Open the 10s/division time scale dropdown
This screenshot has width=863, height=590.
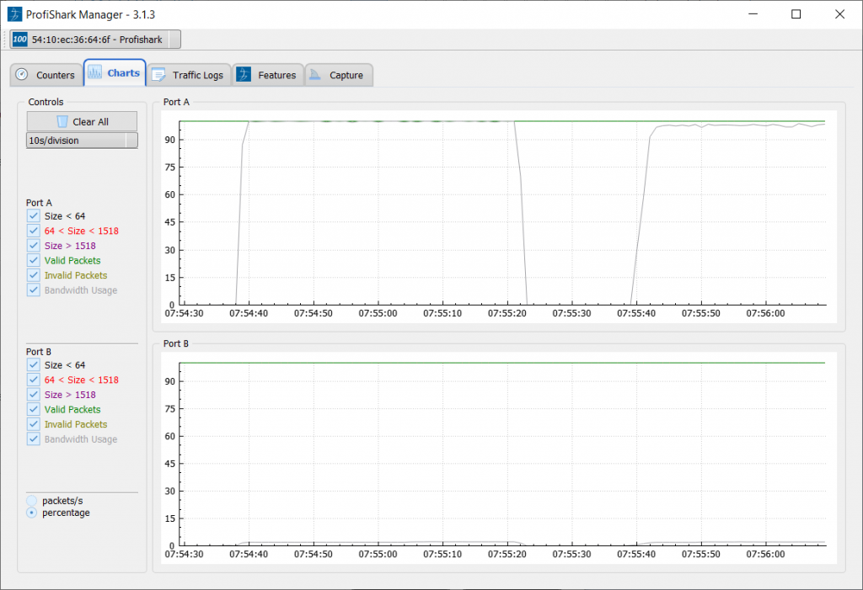click(82, 141)
